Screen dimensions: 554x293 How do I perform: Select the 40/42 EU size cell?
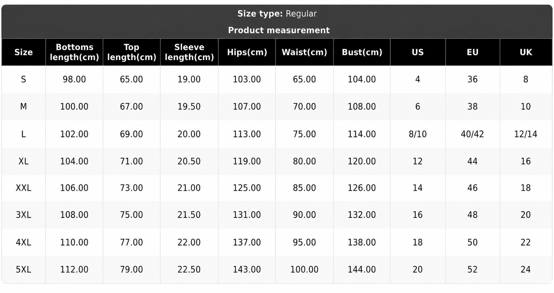(x=473, y=134)
